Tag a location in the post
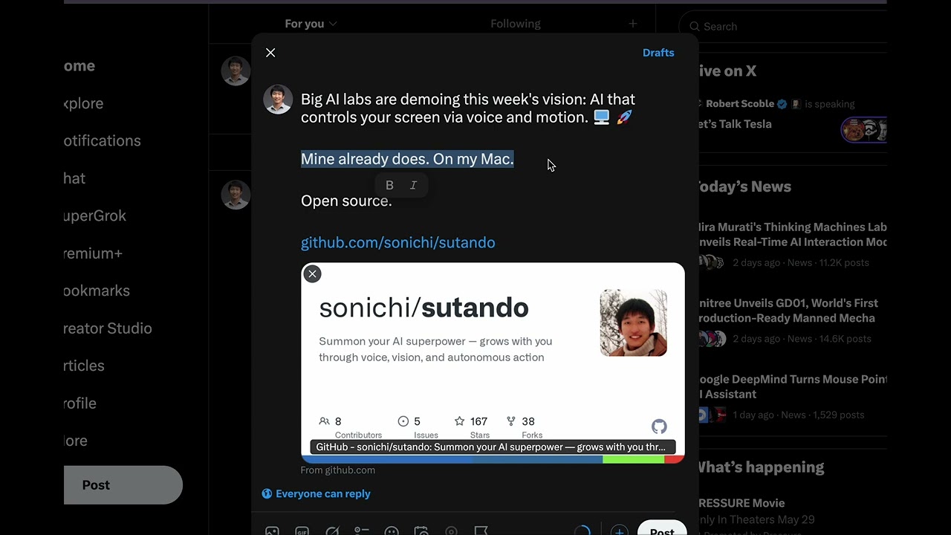The image size is (951, 535). 451,531
